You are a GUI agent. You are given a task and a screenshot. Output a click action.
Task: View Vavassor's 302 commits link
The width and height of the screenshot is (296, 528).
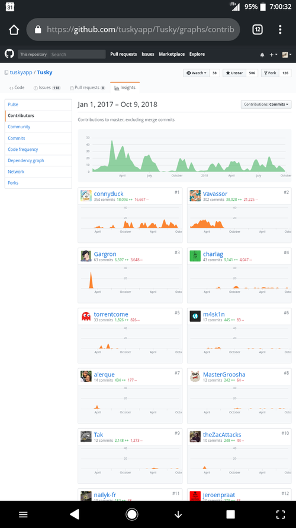[x=213, y=200]
